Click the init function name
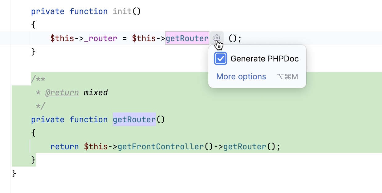This screenshot has width=382, height=193. 122,12
